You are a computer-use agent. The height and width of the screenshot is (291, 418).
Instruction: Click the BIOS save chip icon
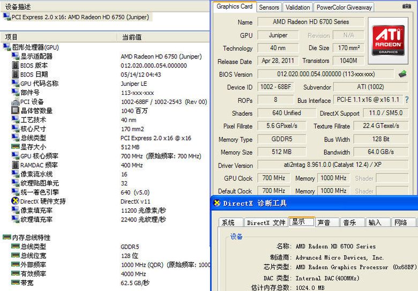click(x=402, y=73)
